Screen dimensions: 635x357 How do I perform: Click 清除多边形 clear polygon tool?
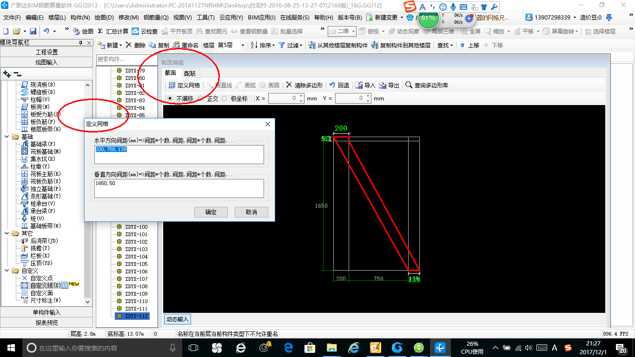tap(304, 85)
